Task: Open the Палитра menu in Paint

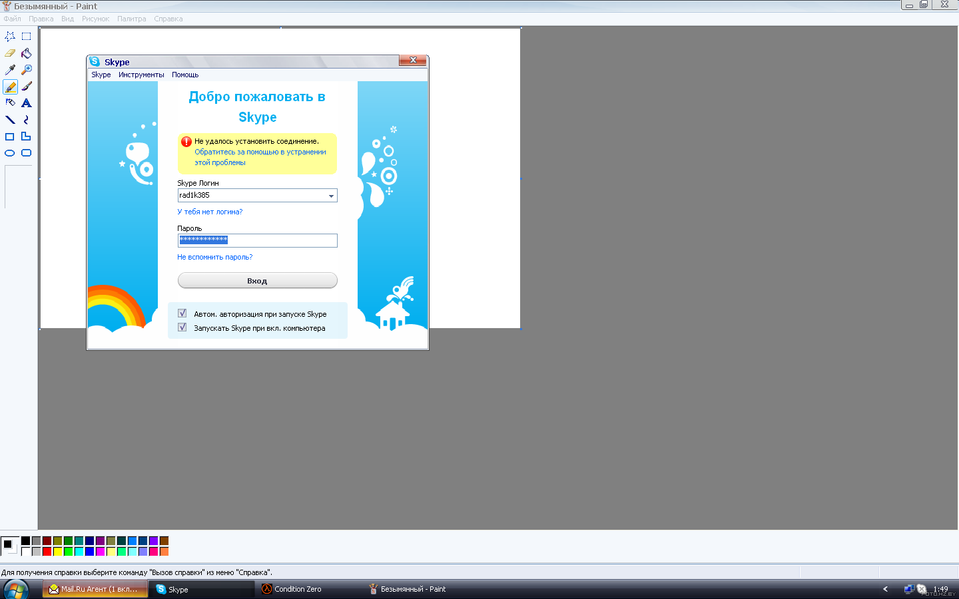Action: point(132,19)
